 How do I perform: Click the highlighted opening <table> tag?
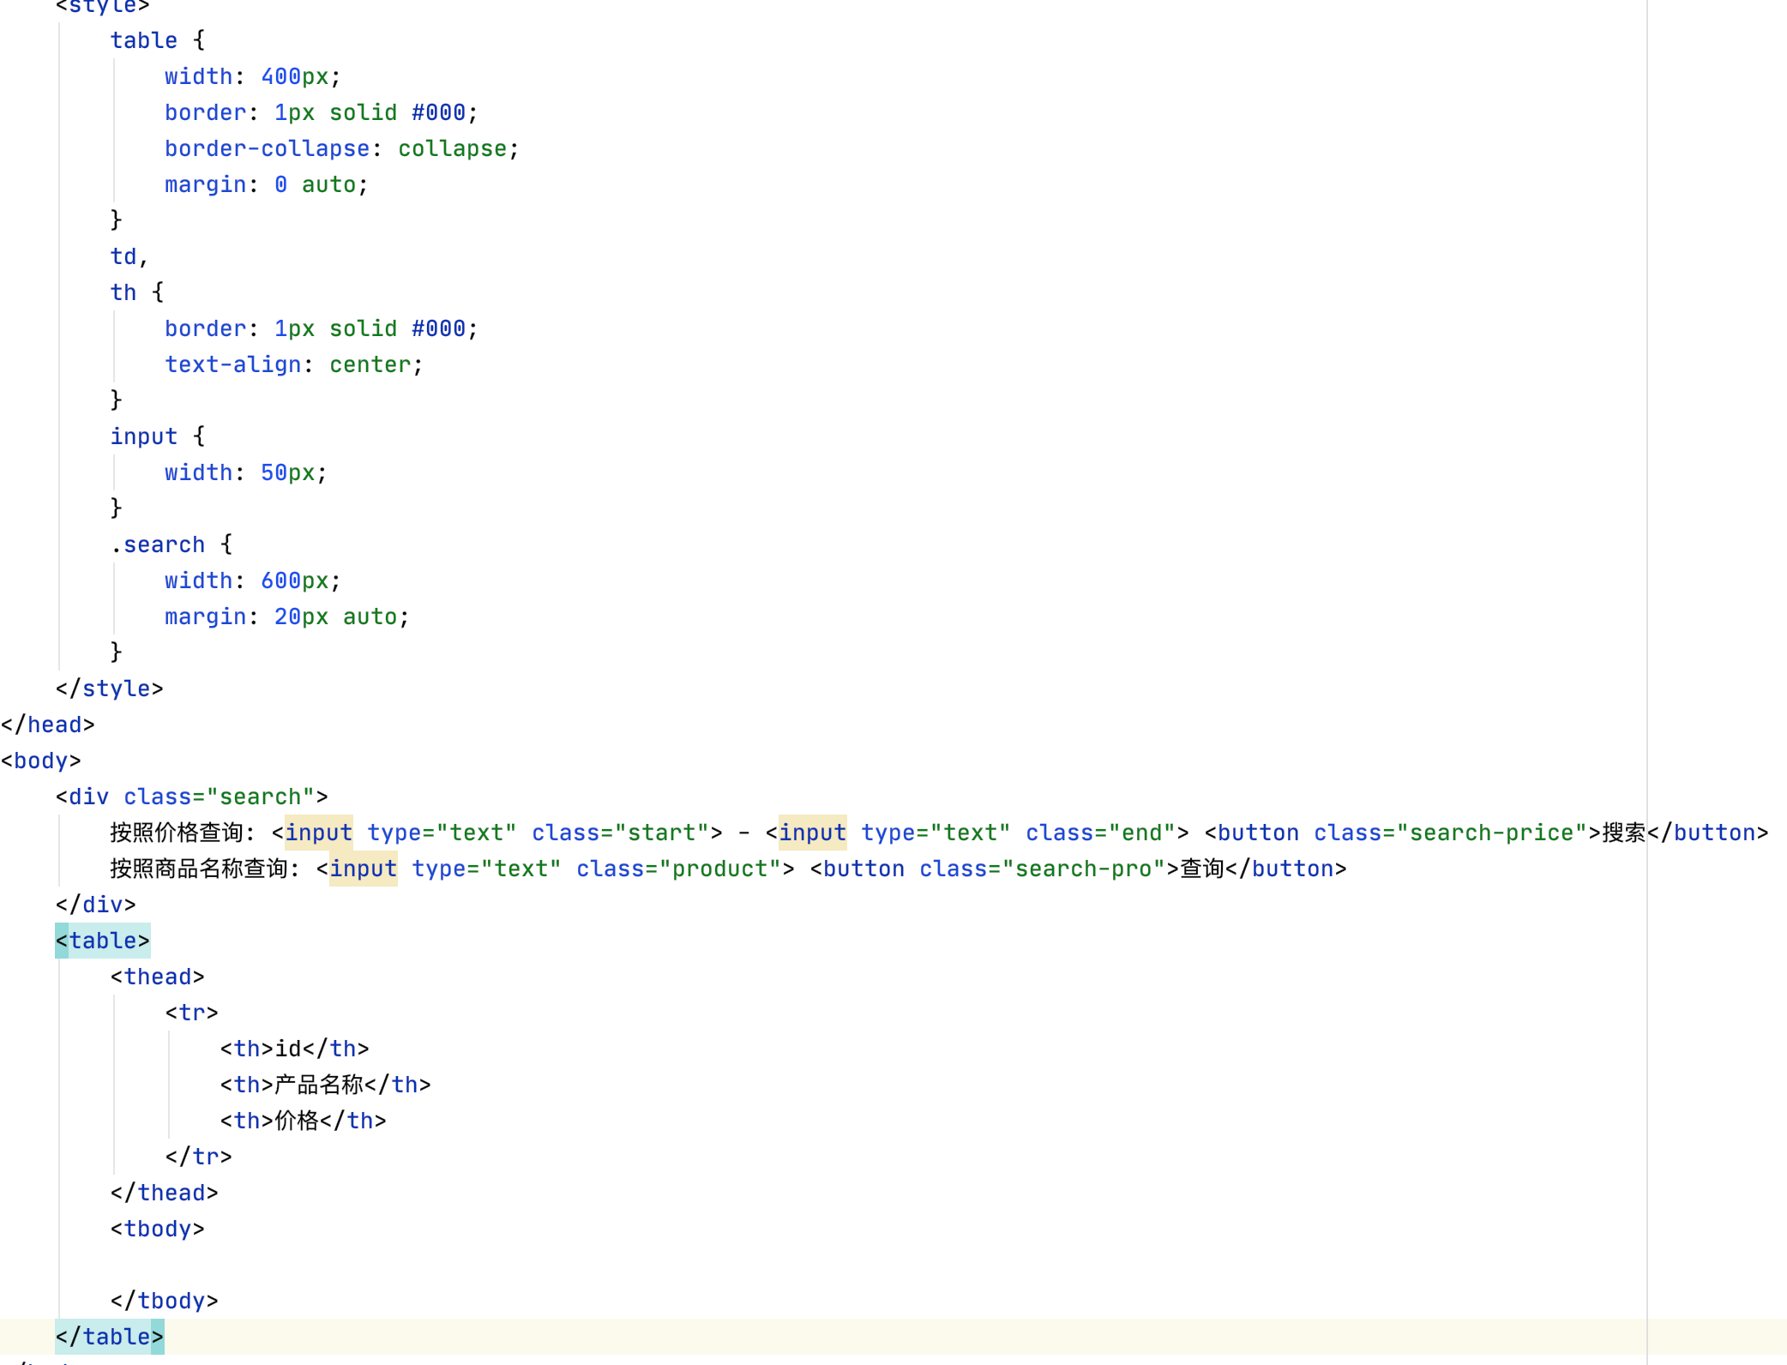coord(103,941)
